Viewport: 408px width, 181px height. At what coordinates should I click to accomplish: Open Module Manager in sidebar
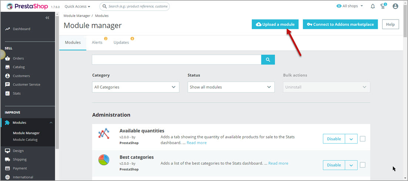coord(26,133)
